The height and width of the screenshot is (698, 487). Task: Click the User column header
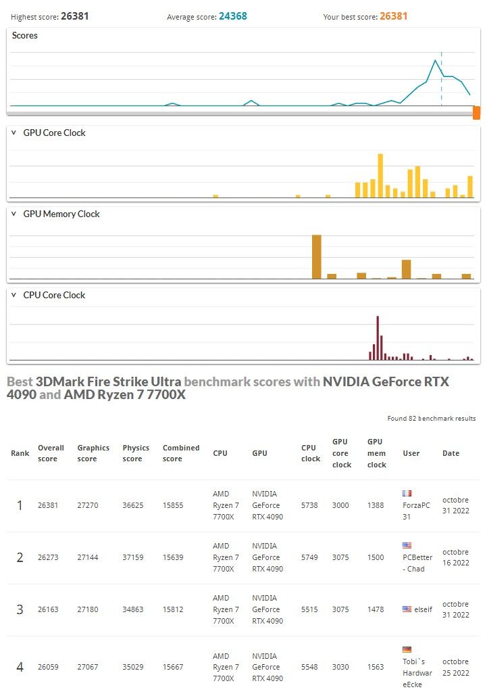click(x=411, y=453)
